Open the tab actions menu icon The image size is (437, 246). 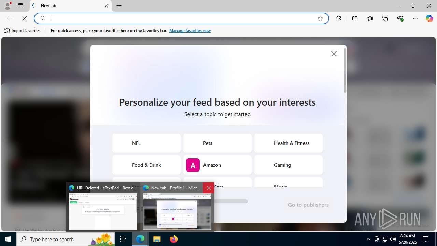20,6
